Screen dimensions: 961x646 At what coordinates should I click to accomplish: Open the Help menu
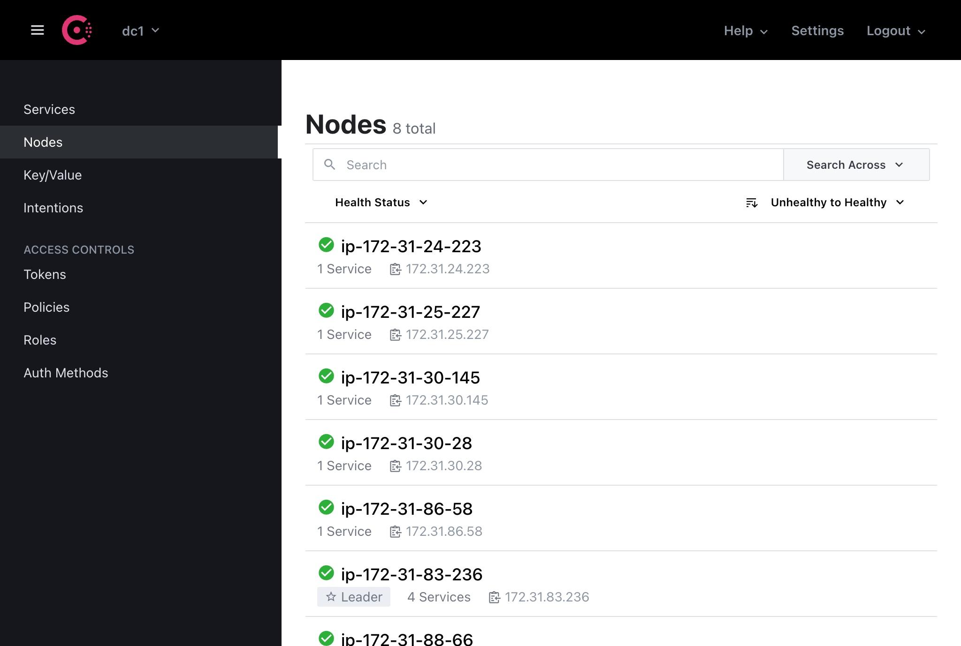coord(746,30)
